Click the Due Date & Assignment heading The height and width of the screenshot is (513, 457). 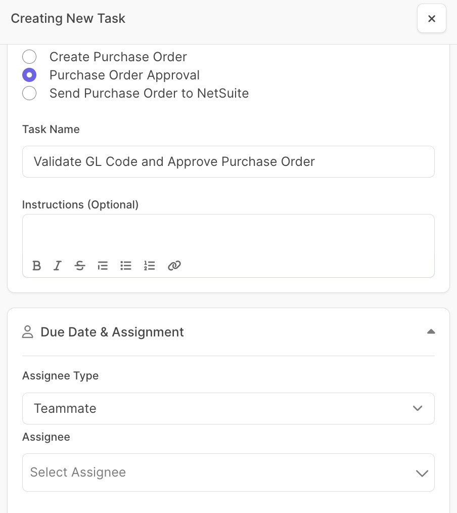[112, 332]
